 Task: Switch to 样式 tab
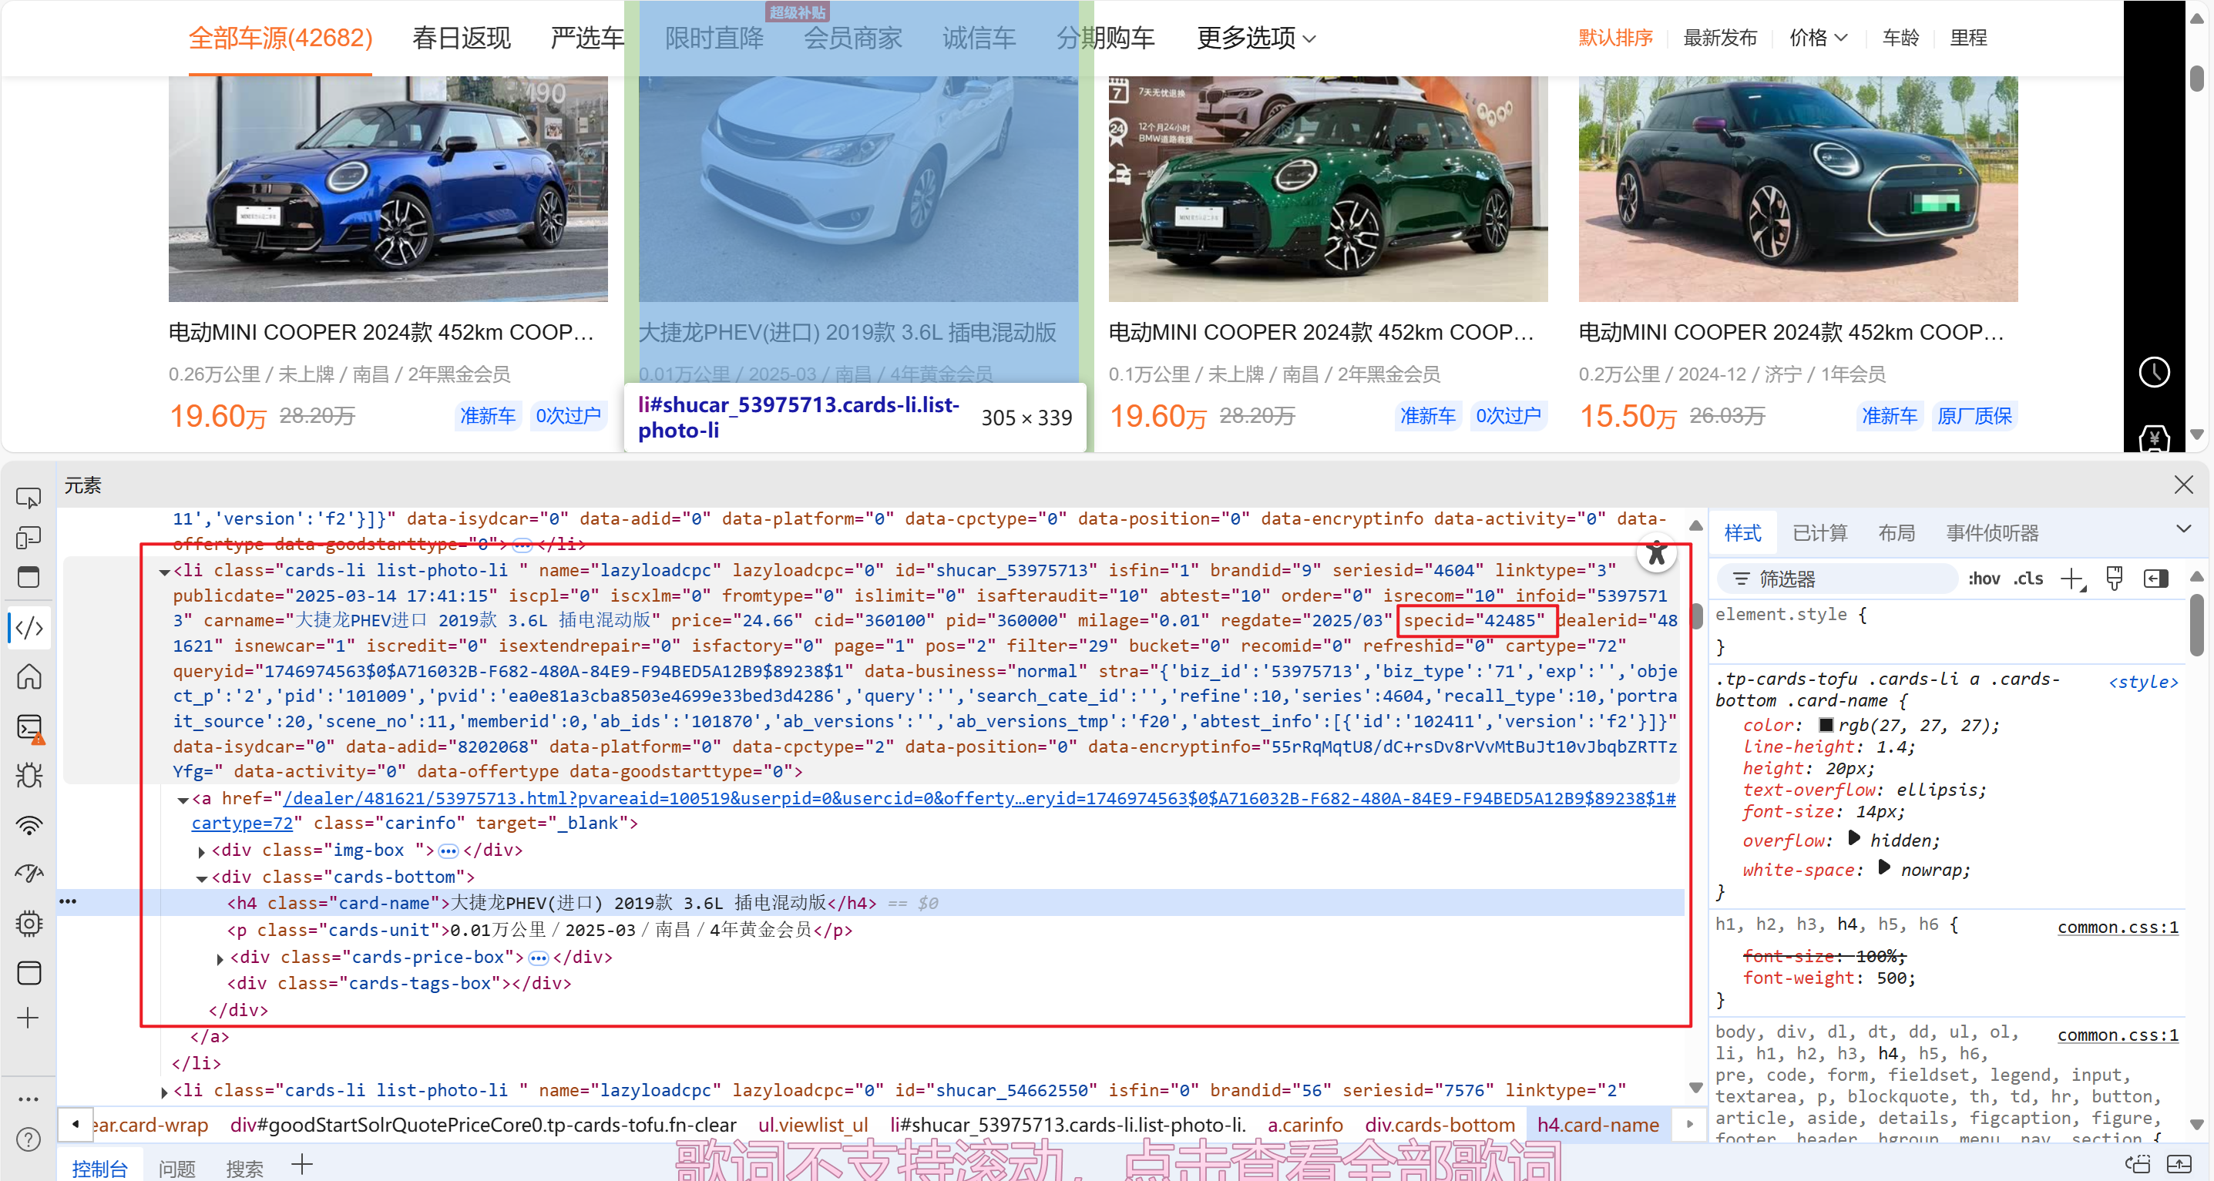coord(1742,532)
